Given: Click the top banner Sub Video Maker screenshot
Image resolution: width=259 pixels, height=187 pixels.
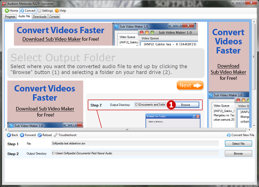Looking at the screenshot, I should [x=155, y=34].
